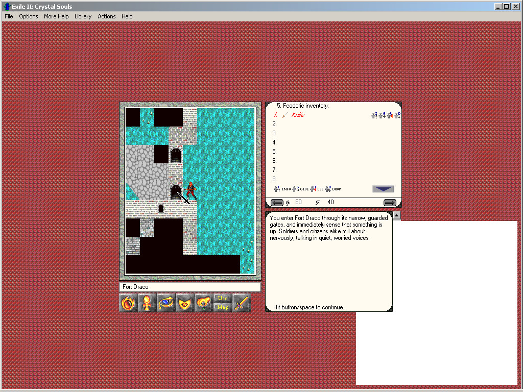The image size is (523, 392).
Task: Click the golden sword combat icon
Action: pyautogui.click(x=241, y=303)
